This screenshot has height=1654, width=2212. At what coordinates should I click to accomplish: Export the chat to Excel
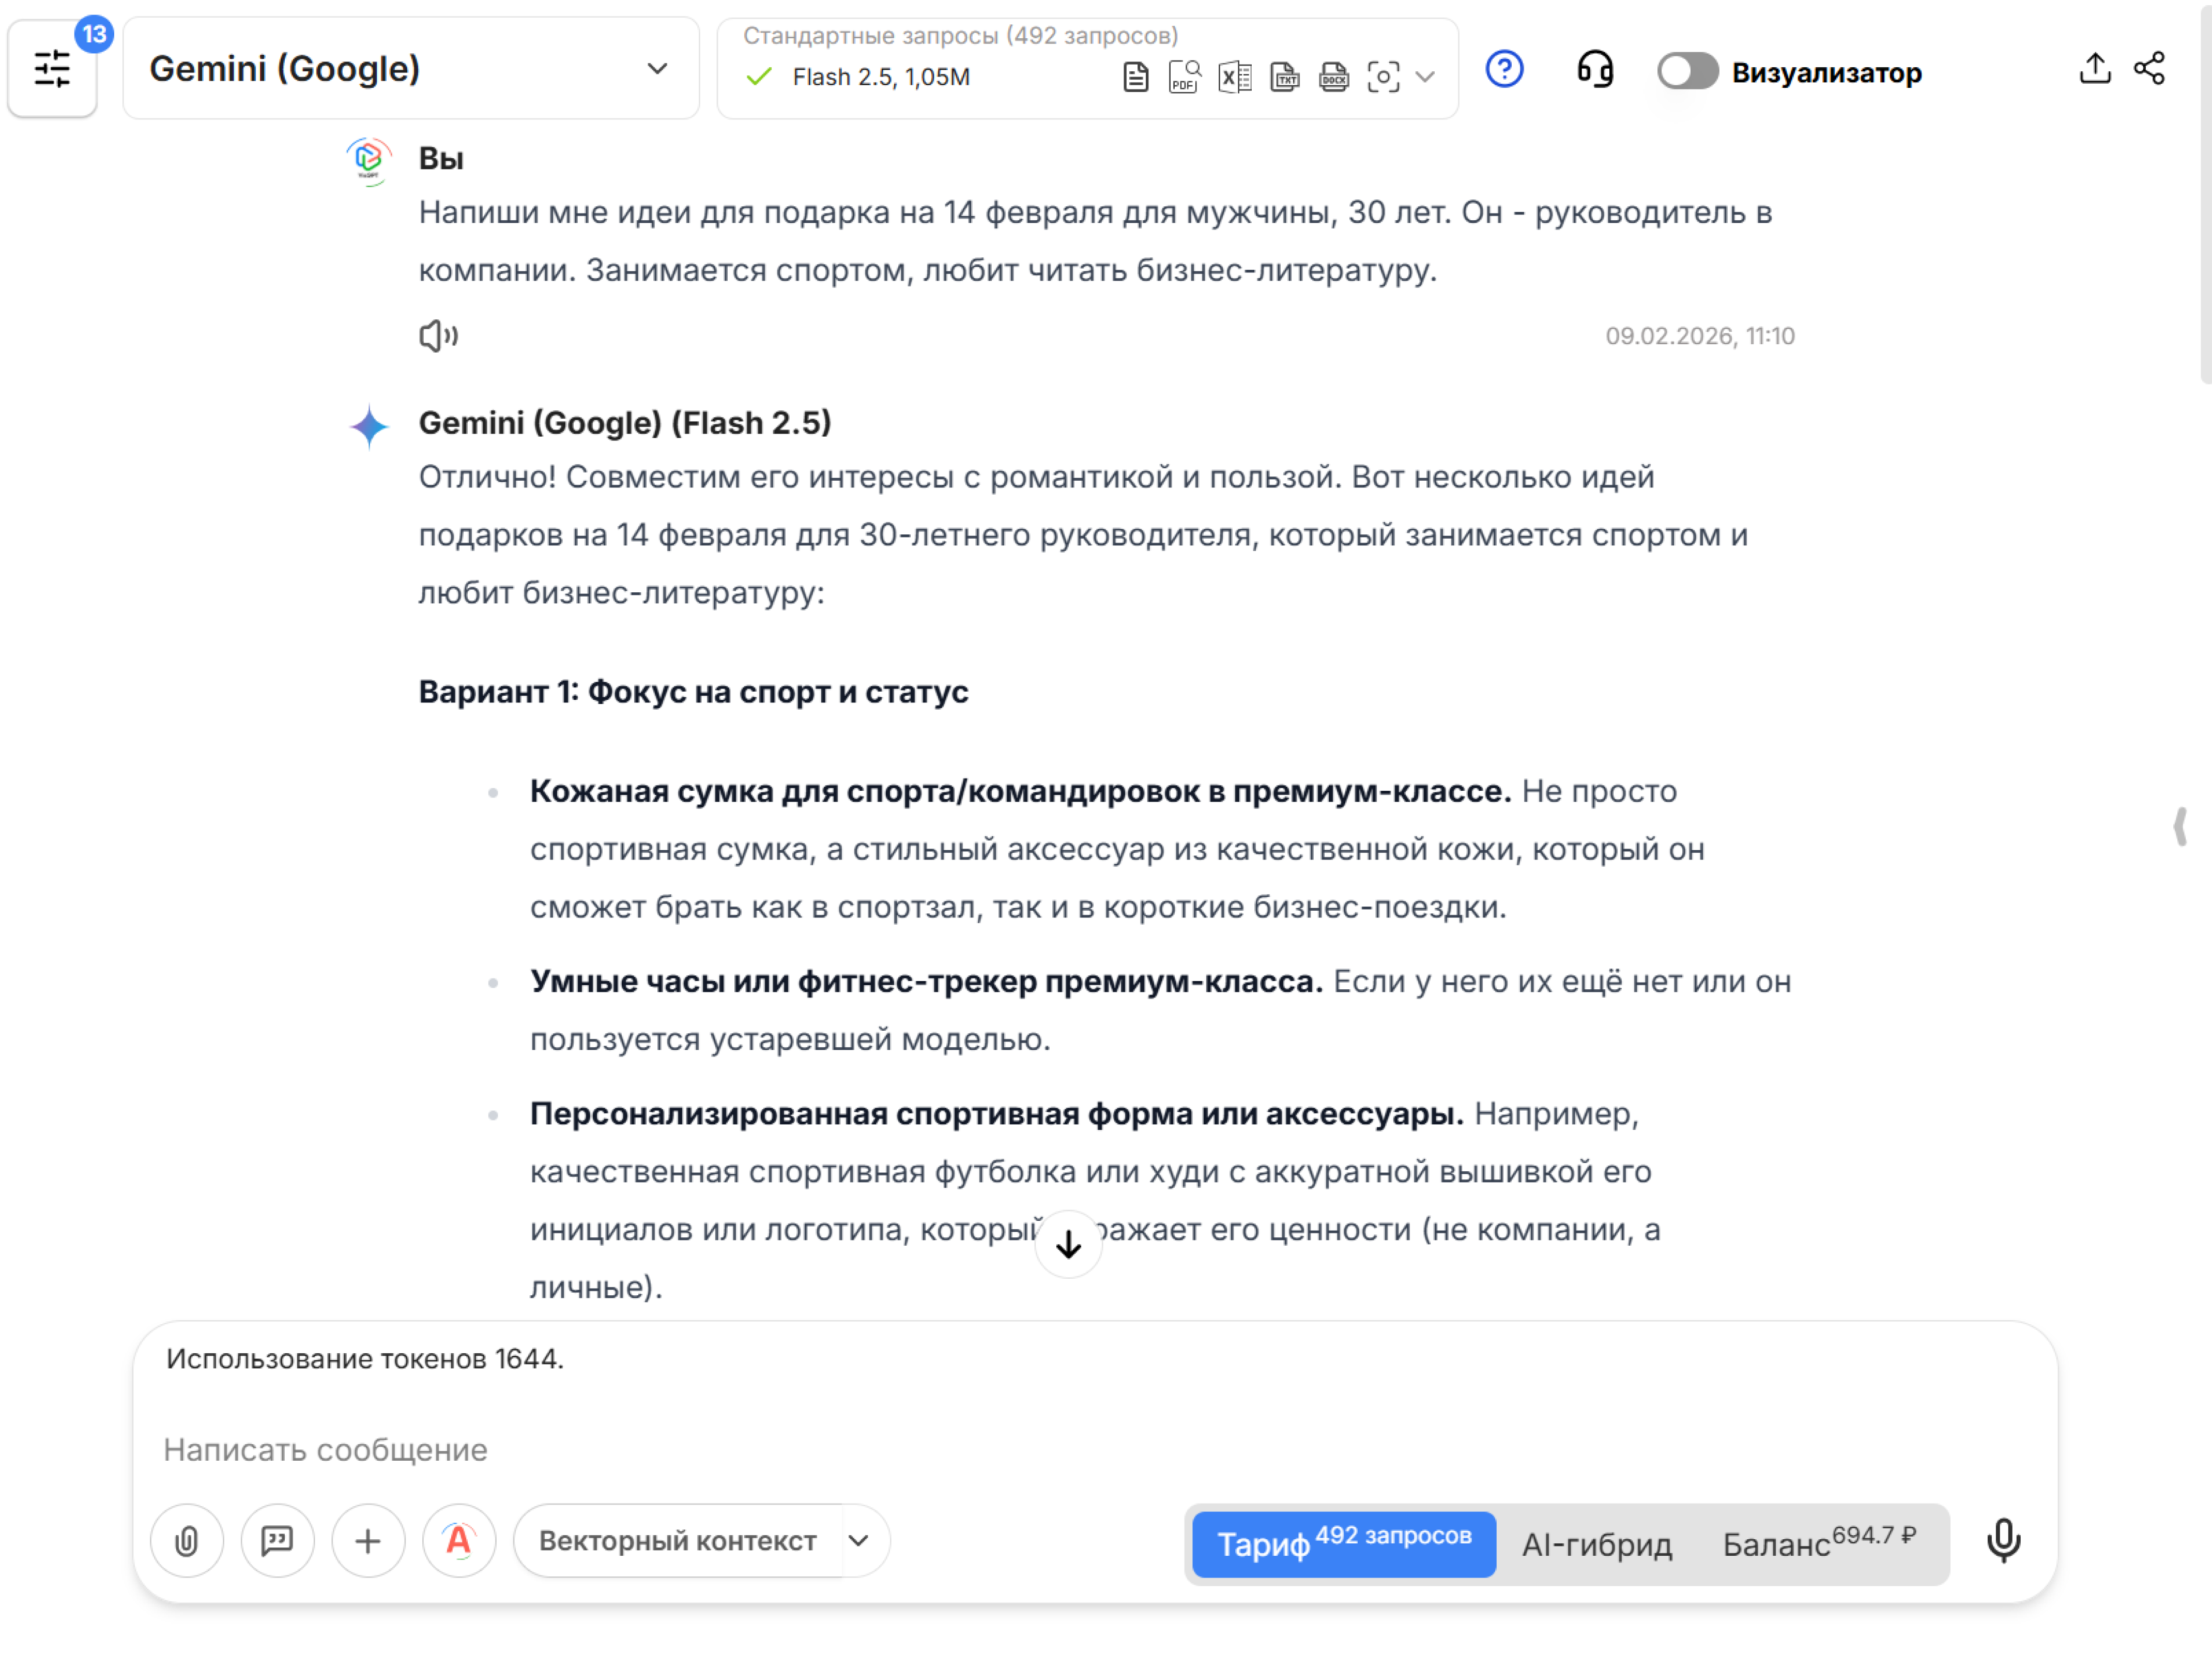pos(1234,76)
